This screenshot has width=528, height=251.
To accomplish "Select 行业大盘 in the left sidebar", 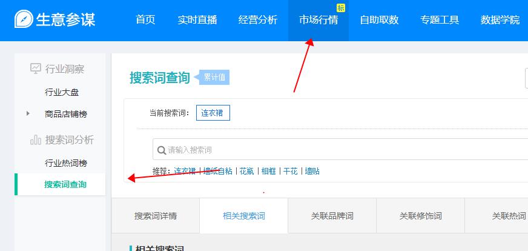I will click(x=62, y=92).
